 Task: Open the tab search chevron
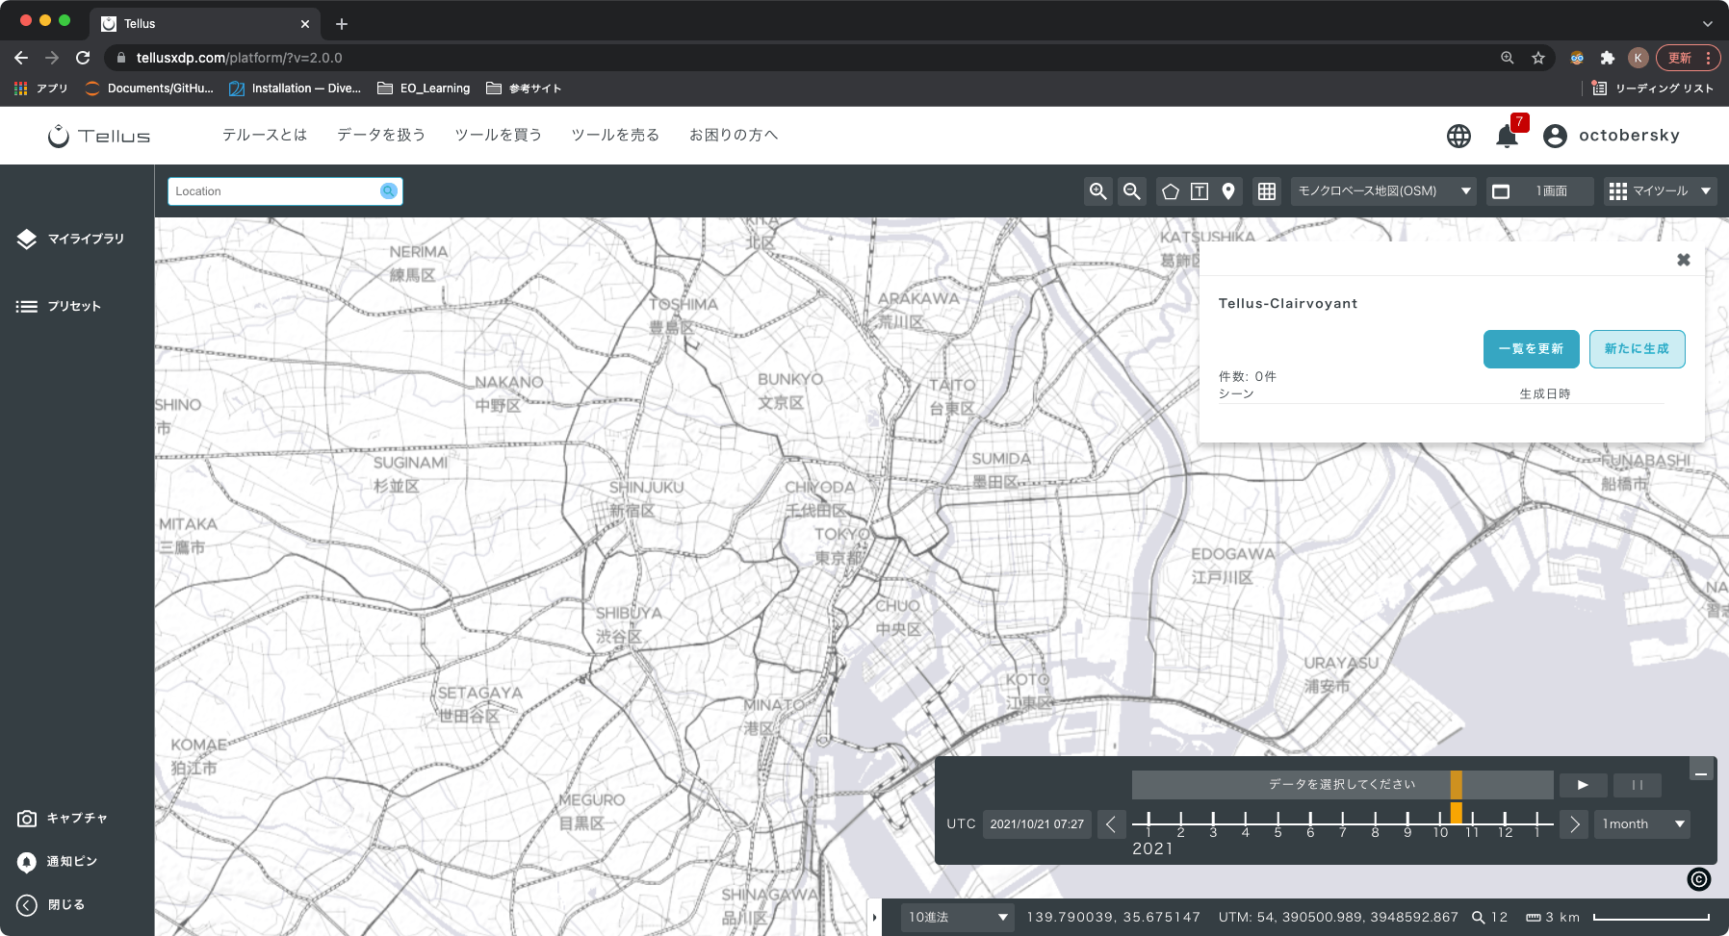click(1707, 24)
